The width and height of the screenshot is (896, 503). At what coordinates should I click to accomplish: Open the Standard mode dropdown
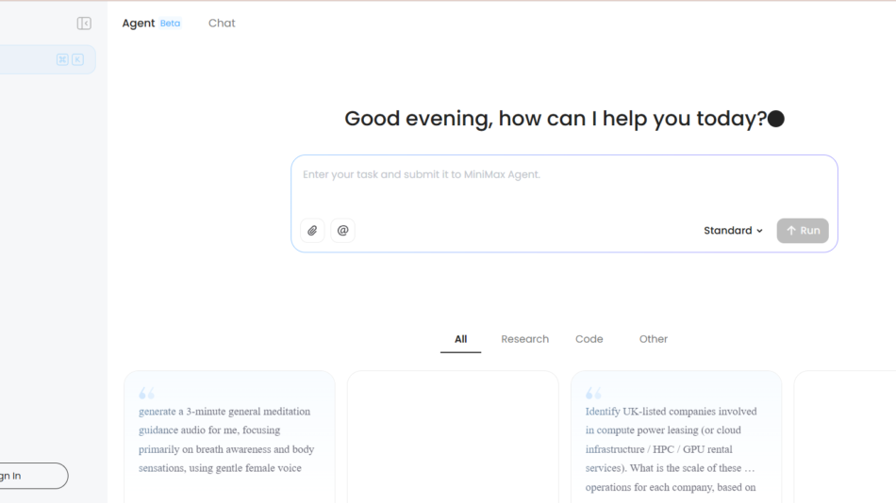point(733,231)
